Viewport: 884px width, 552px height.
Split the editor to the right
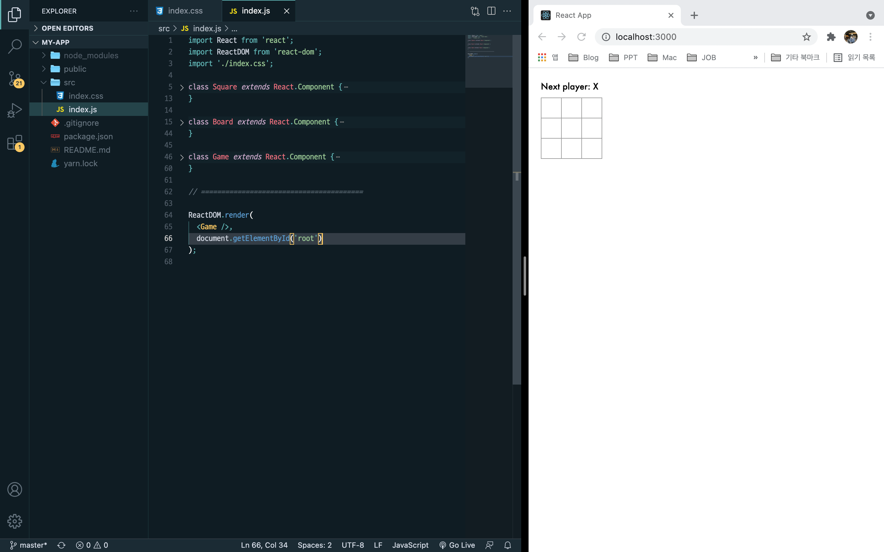[x=491, y=11]
